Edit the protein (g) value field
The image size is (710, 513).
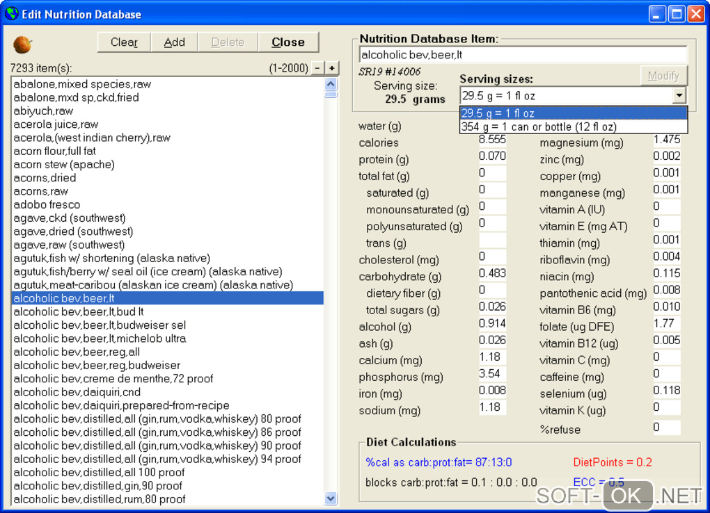point(492,156)
